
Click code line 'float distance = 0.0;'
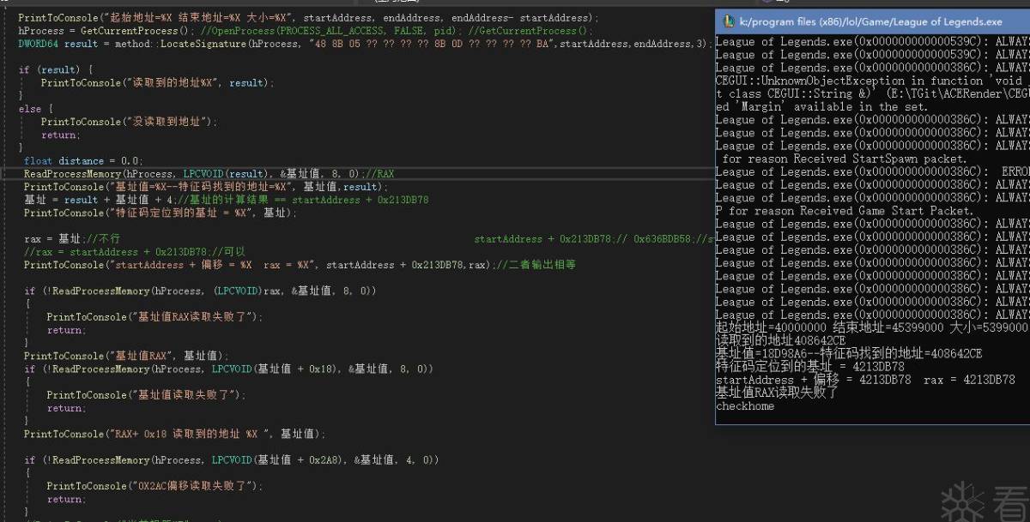tap(83, 161)
